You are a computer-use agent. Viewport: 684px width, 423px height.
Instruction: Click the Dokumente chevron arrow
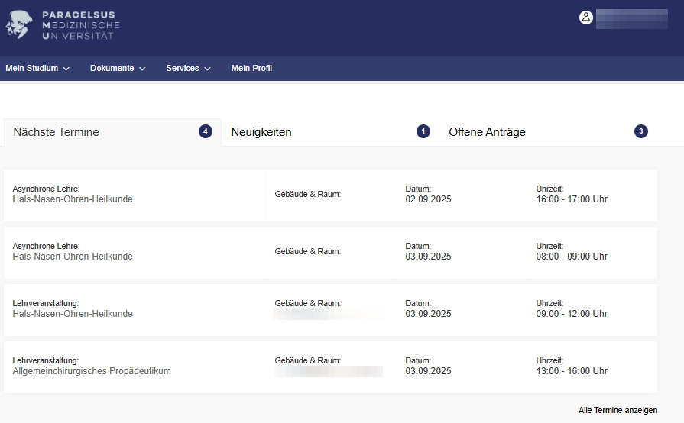142,69
